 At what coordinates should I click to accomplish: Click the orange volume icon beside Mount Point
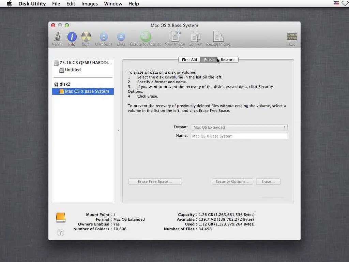pyautogui.click(x=61, y=217)
